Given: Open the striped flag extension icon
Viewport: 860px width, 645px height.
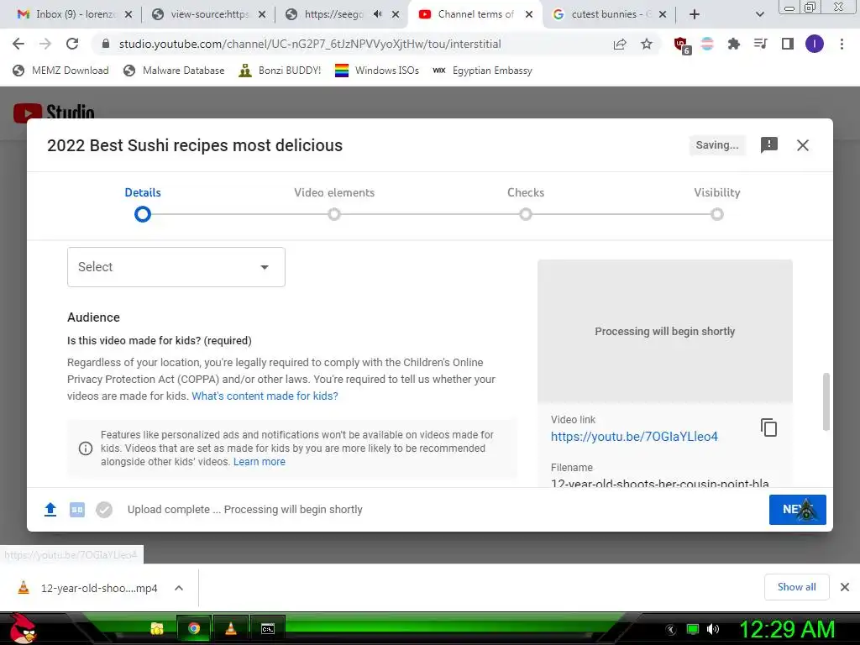Looking at the screenshot, I should [707, 44].
